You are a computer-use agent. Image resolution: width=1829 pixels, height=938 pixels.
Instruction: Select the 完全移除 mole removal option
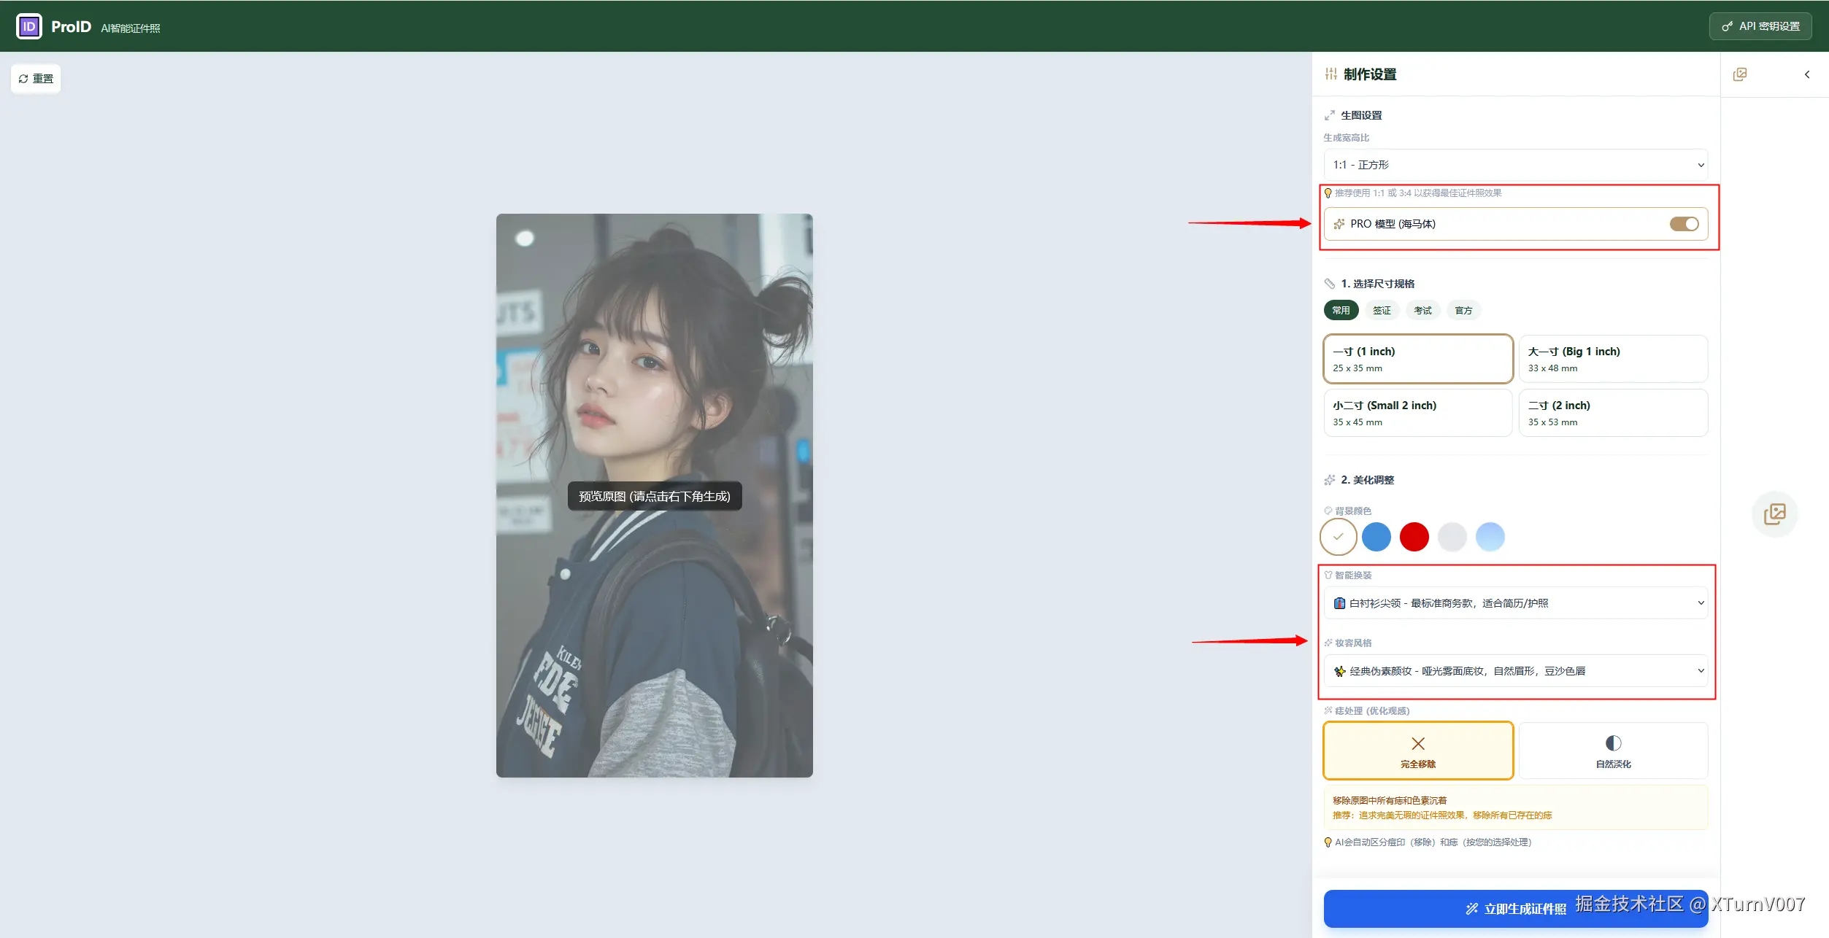[1417, 751]
